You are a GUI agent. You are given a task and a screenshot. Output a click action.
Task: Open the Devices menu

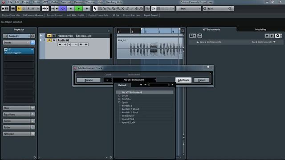click(x=78, y=2)
